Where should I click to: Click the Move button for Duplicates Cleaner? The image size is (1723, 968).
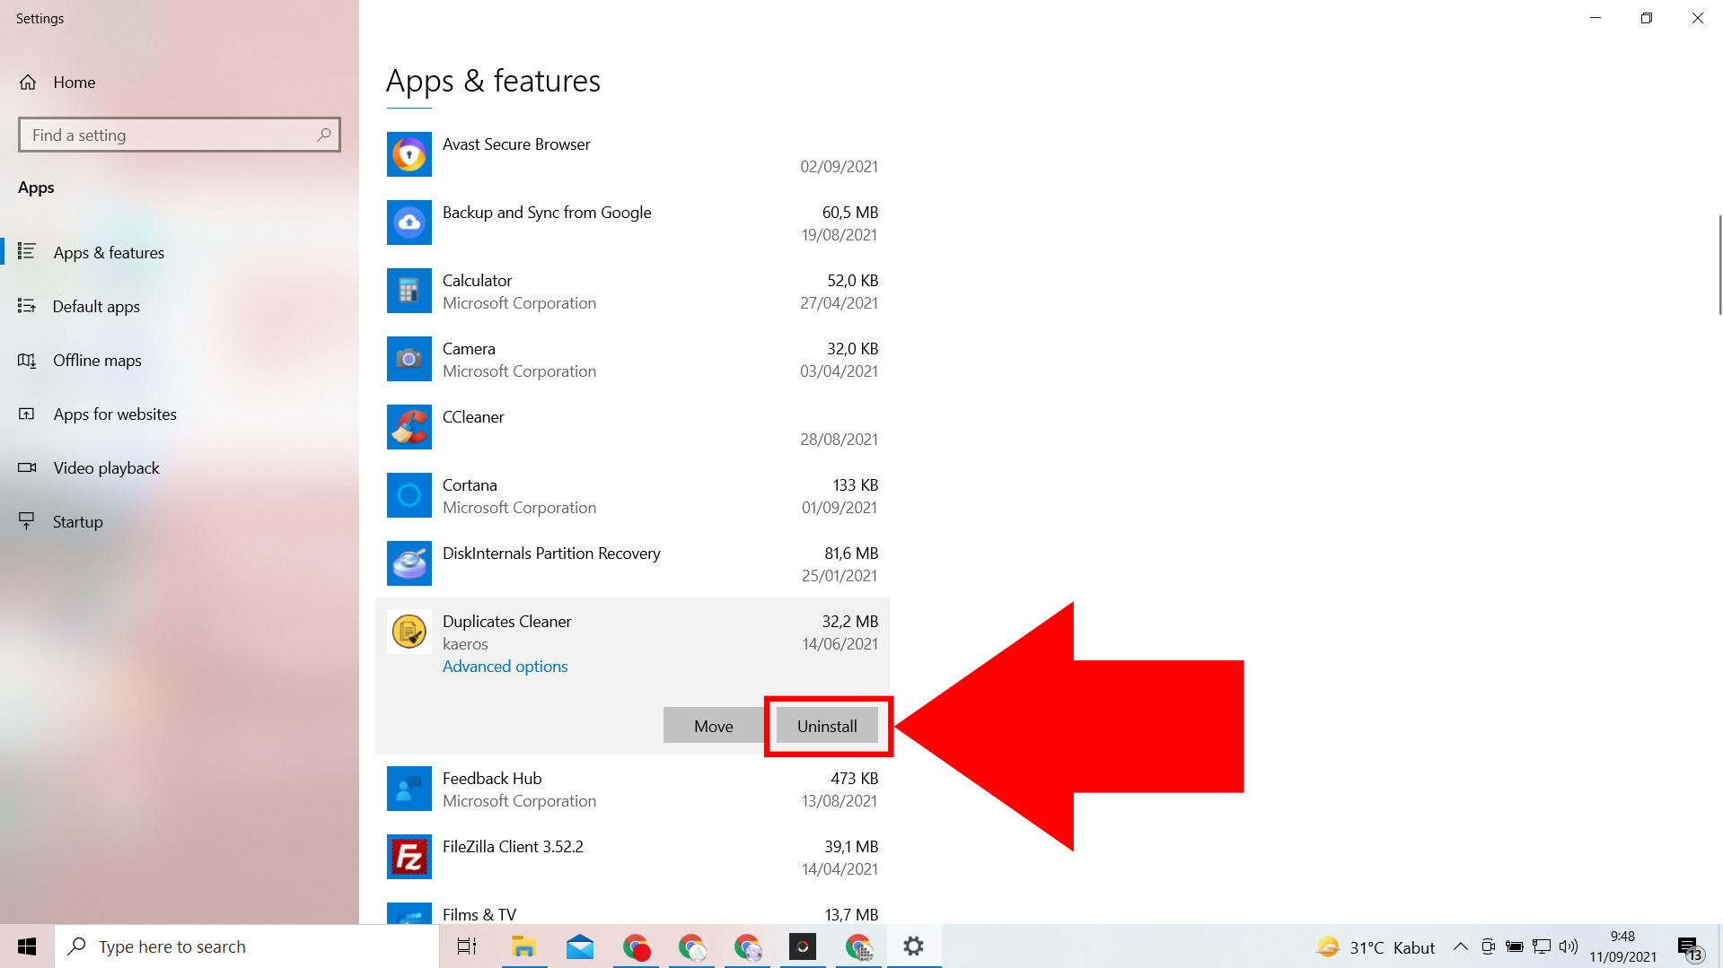(713, 726)
